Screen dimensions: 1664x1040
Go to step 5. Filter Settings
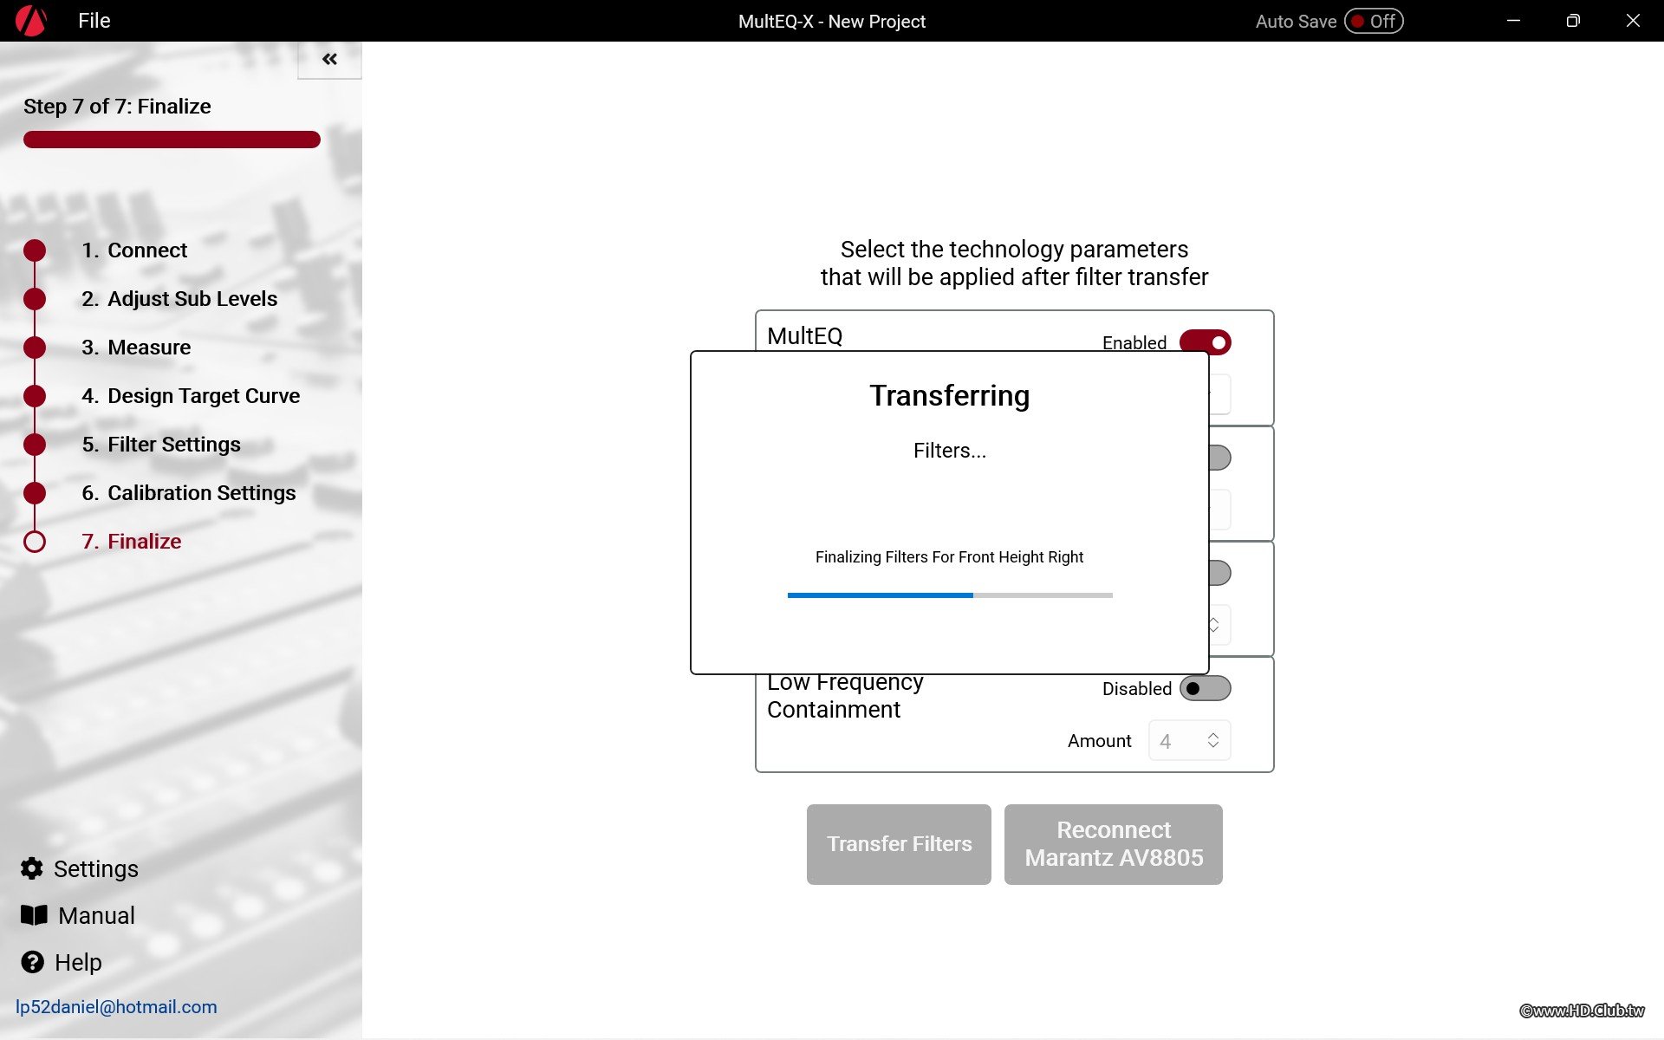(x=161, y=445)
